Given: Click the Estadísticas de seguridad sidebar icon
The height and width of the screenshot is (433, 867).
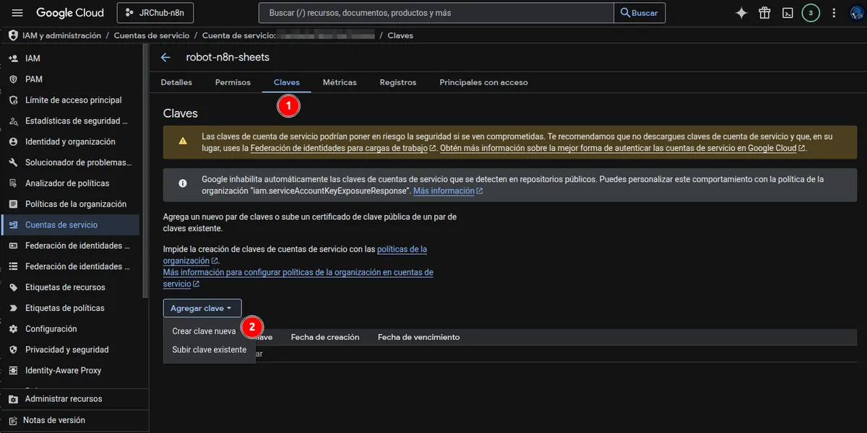Looking at the screenshot, I should (13, 121).
